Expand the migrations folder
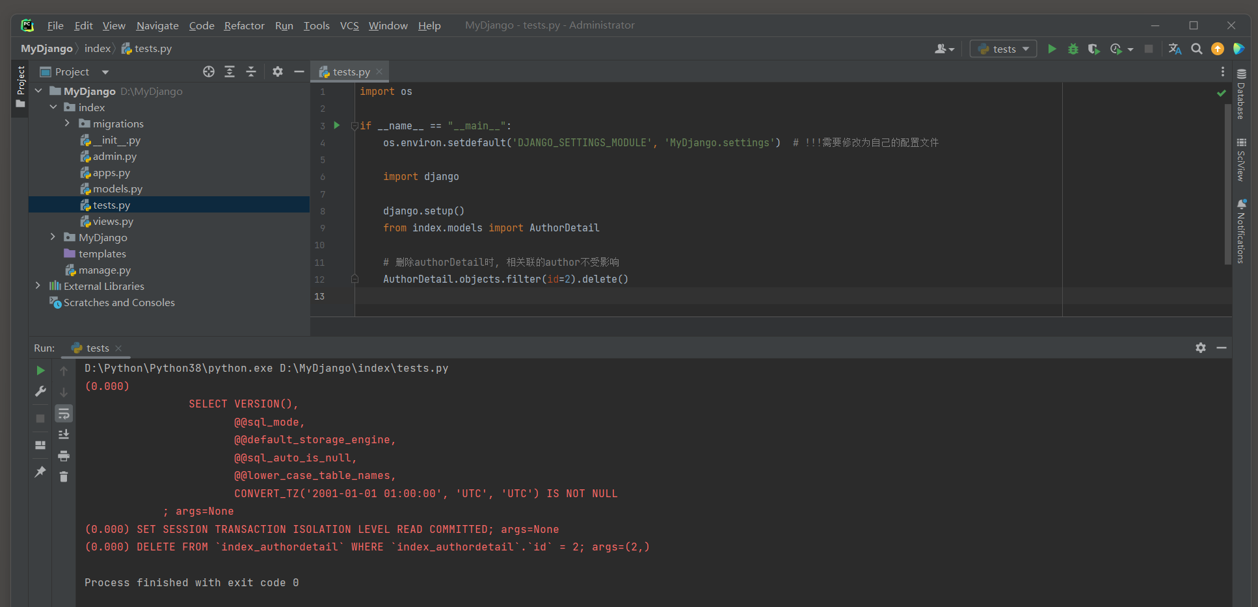1258x607 pixels. (x=67, y=123)
